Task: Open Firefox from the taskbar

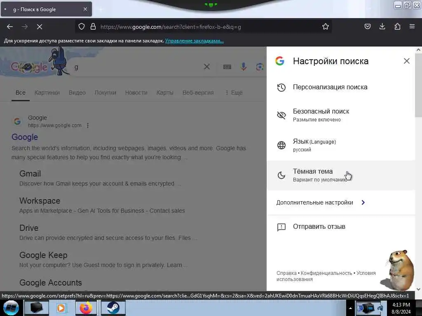Action: pos(86,308)
